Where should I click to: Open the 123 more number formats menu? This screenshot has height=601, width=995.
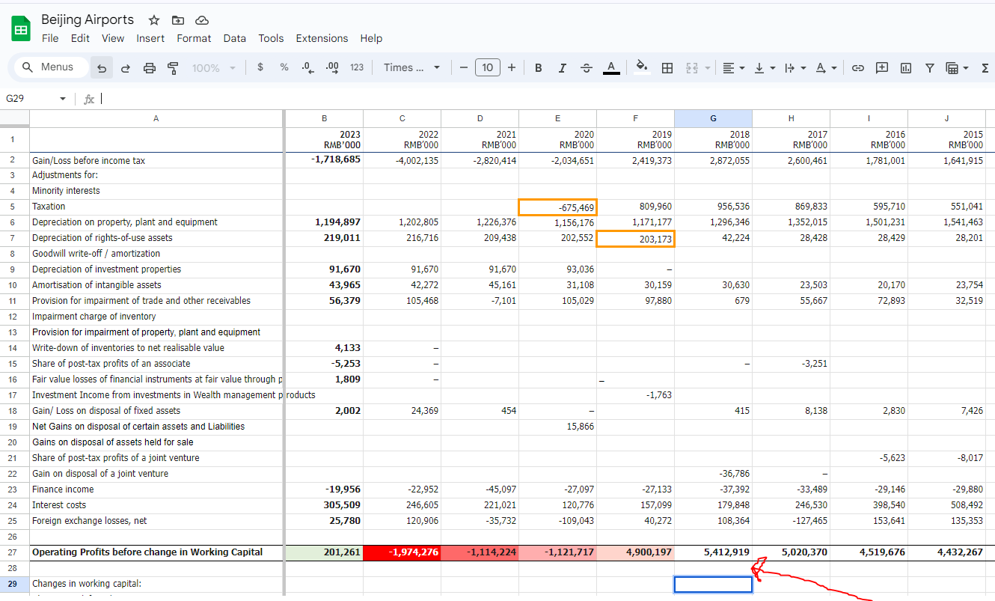pyautogui.click(x=357, y=67)
